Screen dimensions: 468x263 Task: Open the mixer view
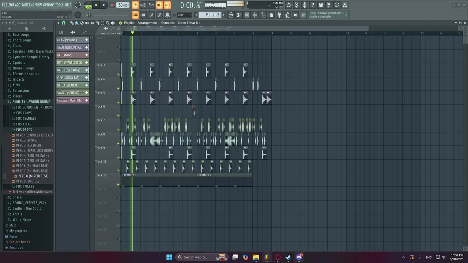click(255, 15)
